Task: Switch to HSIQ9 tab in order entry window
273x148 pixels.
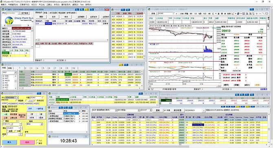Action: (x=21, y=104)
